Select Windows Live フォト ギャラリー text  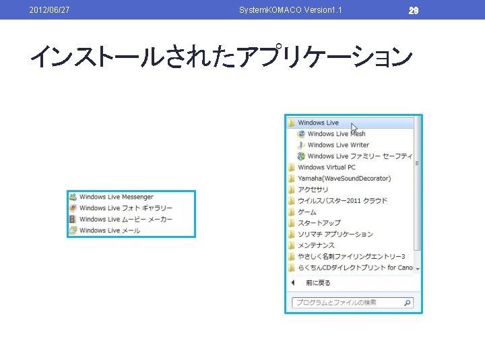[125, 208]
